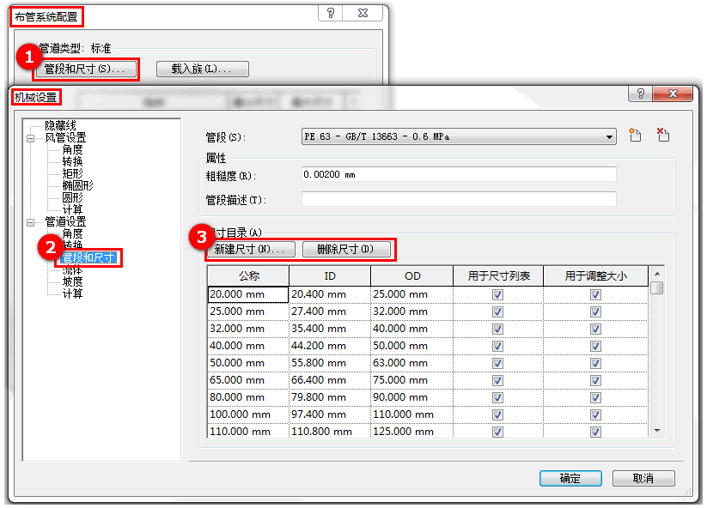This screenshot has height=508, width=707.
Task: Select 角度 under 风管设置
Action: (x=72, y=149)
